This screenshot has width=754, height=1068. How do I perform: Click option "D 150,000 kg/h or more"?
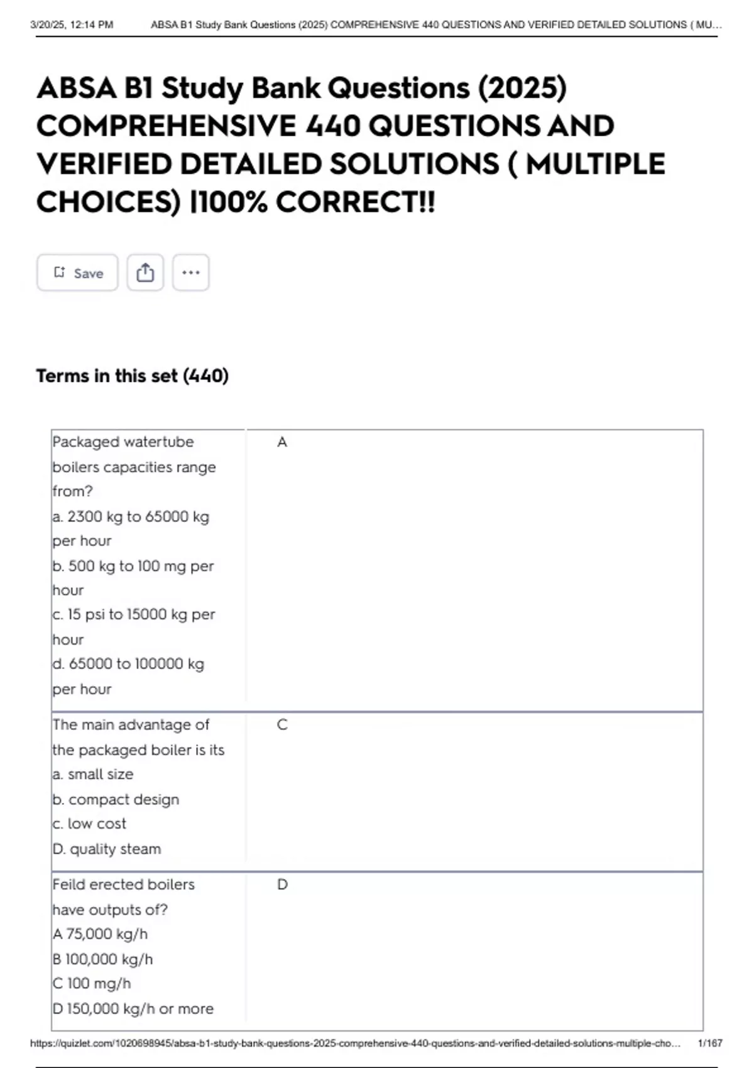click(133, 1008)
